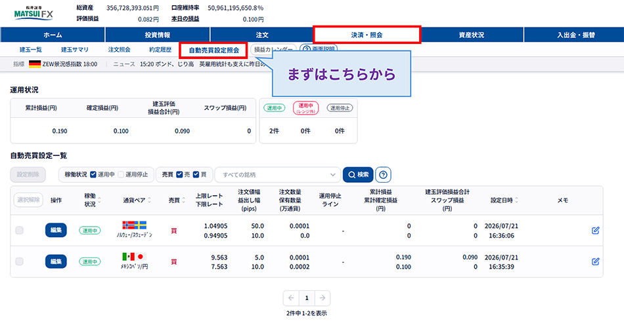Image resolution: width=624 pixels, height=321 pixels.
Task: Switch to 約定履歴 sub-tab
Action: point(160,50)
